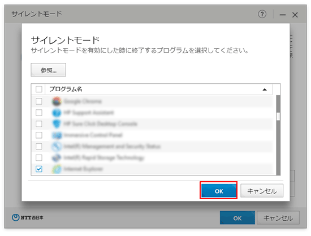The width and height of the screenshot is (311, 236).
Task: Click the 参照... browse button
Action: pyautogui.click(x=48, y=70)
